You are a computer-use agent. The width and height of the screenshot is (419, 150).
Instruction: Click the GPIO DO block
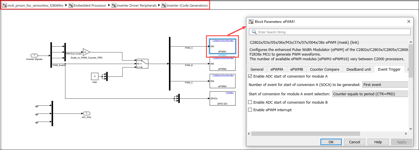tap(222, 98)
